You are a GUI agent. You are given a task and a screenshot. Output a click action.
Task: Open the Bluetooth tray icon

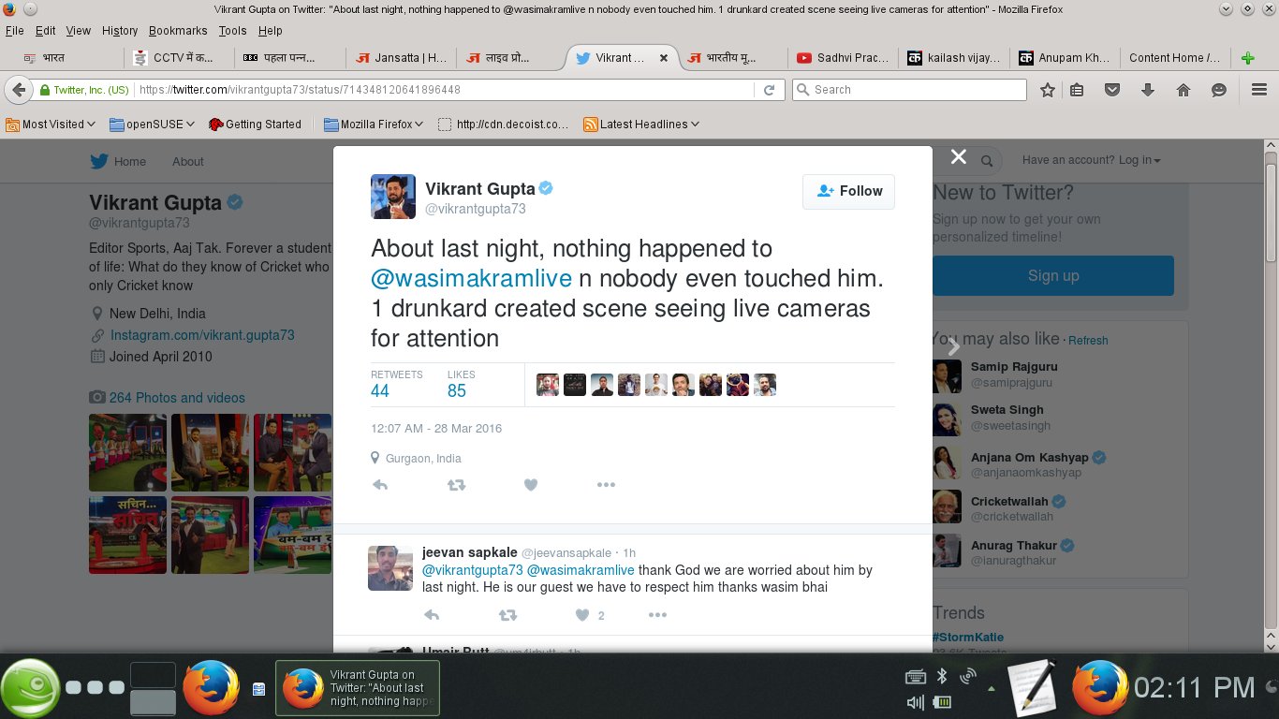click(943, 676)
